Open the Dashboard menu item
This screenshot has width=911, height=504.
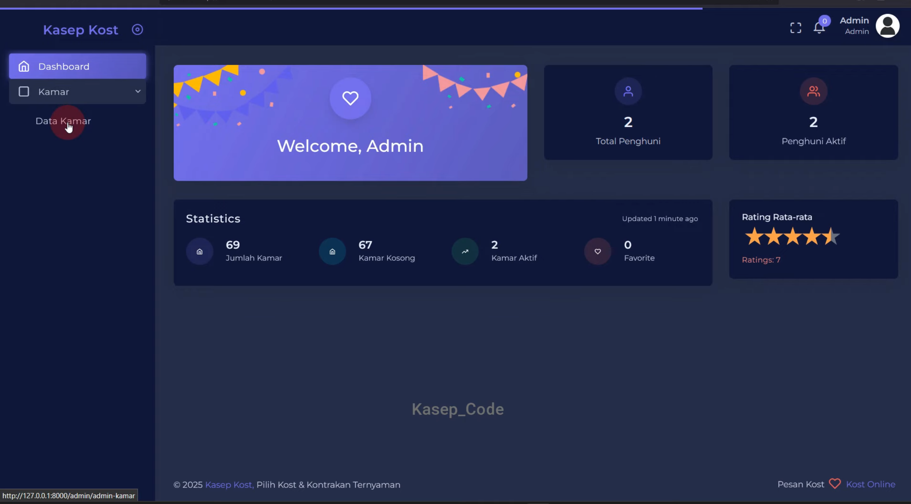point(77,66)
